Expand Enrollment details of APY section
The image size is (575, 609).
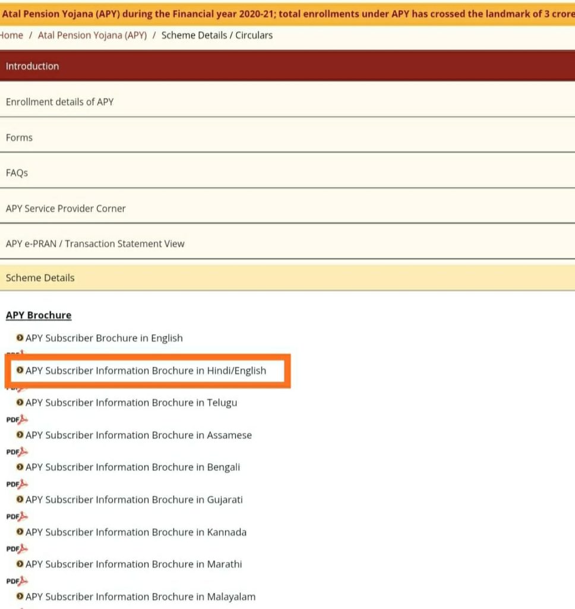click(x=287, y=102)
